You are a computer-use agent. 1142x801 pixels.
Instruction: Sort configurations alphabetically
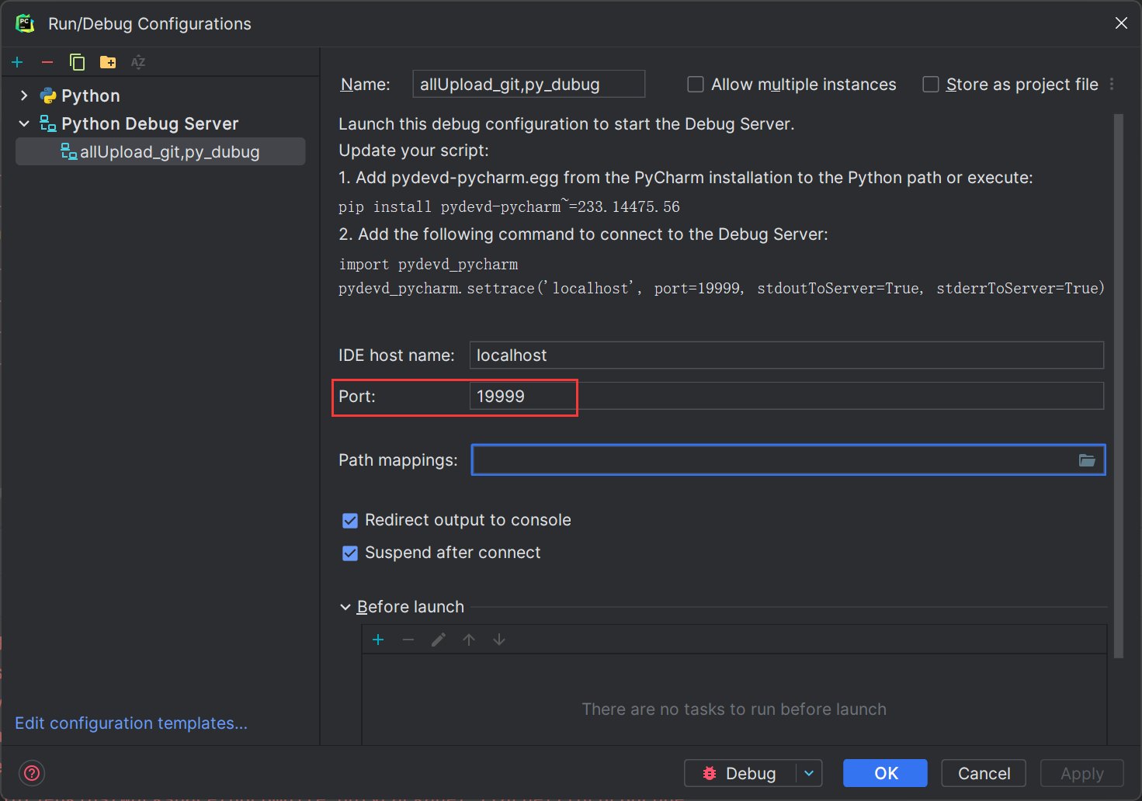point(138,62)
